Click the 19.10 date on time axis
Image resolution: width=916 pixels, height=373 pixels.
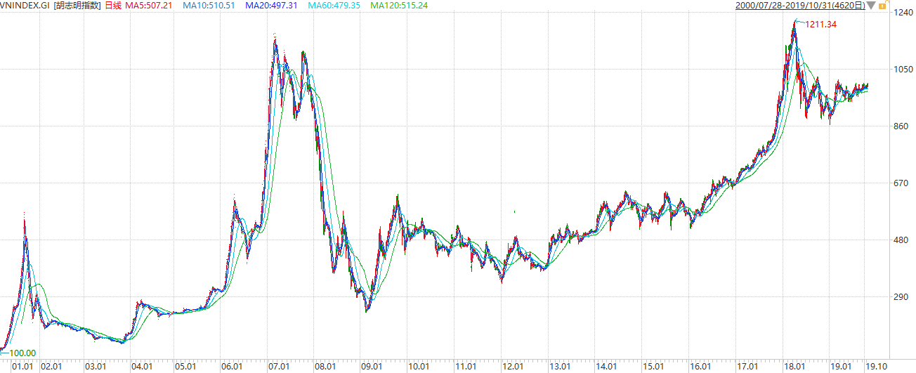click(x=875, y=367)
